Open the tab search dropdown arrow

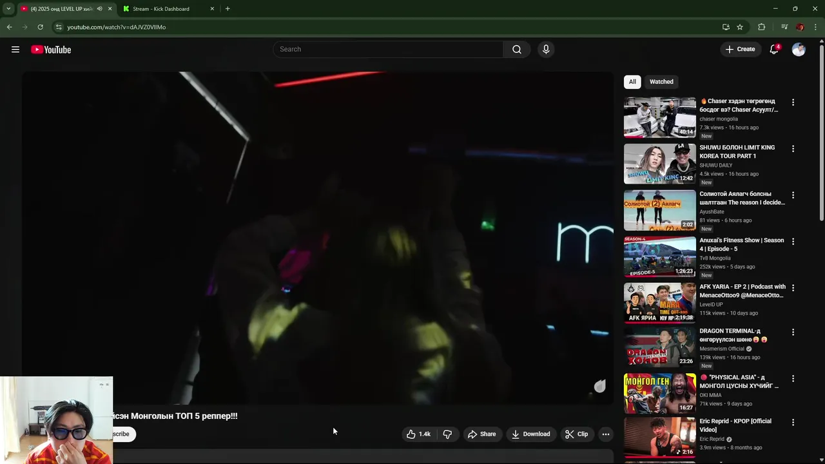click(8, 9)
